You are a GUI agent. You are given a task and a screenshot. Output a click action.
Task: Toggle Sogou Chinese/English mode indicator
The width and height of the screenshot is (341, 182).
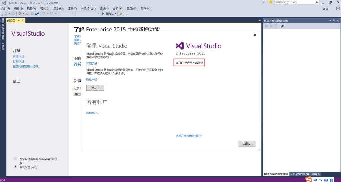315,180
